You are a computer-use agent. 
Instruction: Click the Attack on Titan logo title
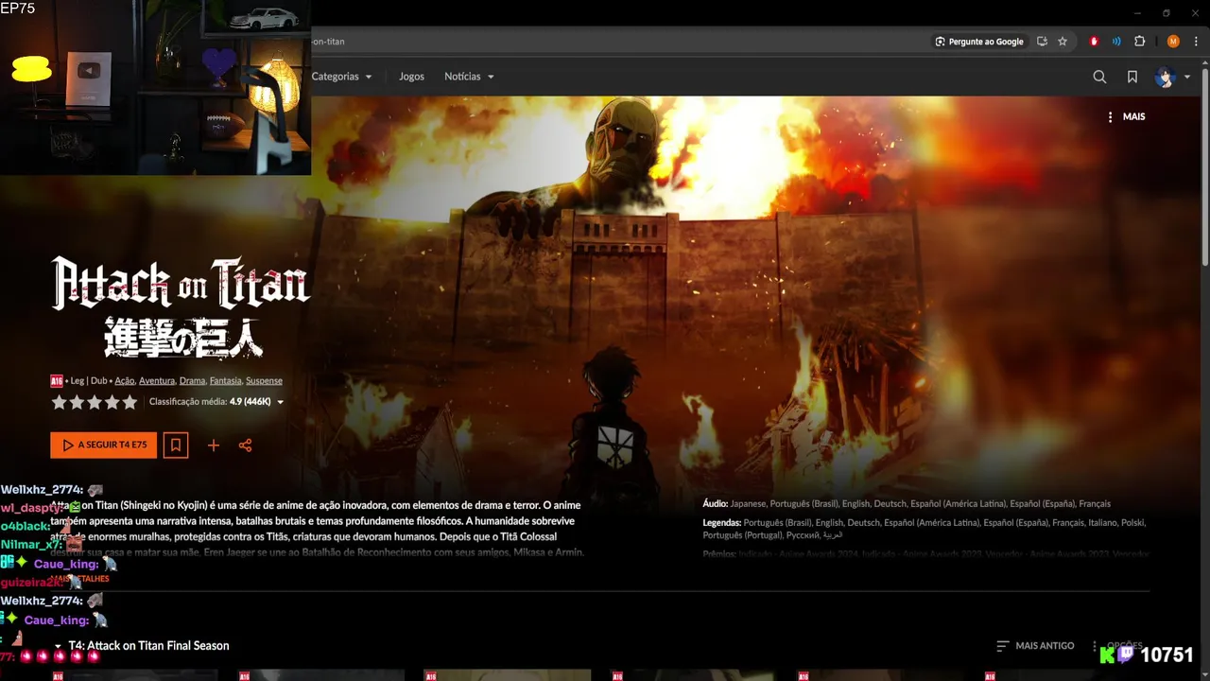pyautogui.click(x=181, y=306)
